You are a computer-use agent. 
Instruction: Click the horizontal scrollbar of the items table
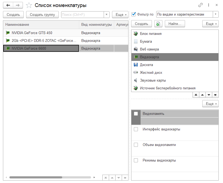click(36, 177)
